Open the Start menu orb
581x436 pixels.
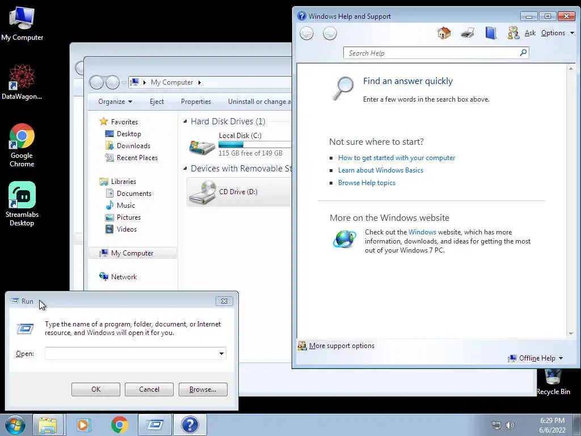[15, 425]
